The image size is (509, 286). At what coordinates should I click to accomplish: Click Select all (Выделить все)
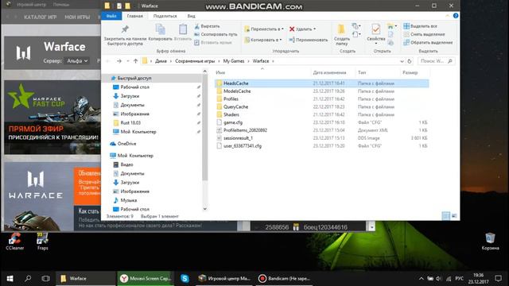coord(420,26)
